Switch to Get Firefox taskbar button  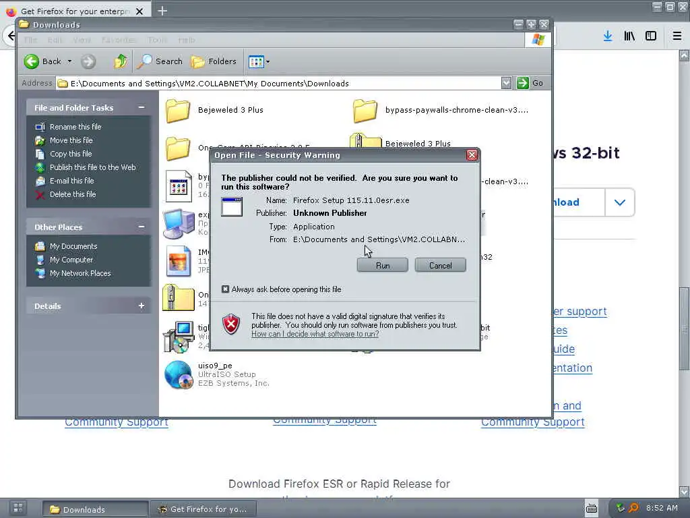[x=203, y=509]
